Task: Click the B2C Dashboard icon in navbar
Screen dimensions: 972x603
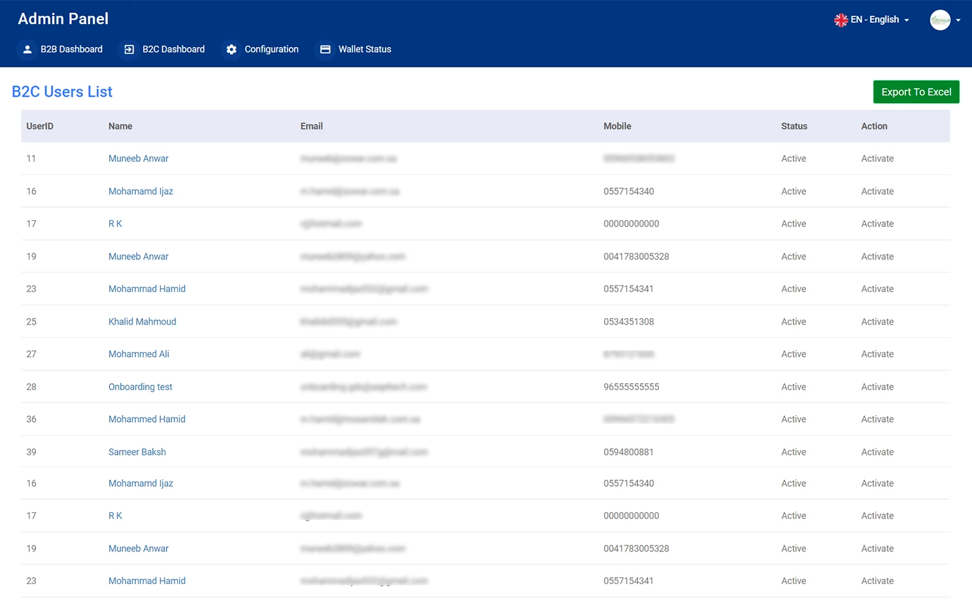Action: point(128,49)
